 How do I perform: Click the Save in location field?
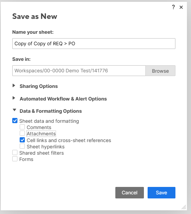[79, 71]
